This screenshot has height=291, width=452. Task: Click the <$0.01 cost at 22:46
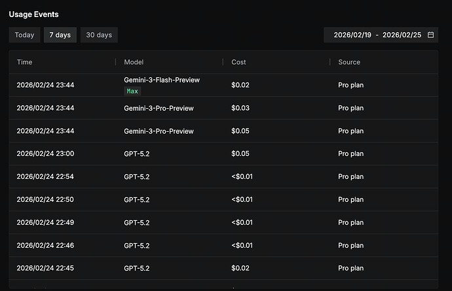click(x=242, y=246)
